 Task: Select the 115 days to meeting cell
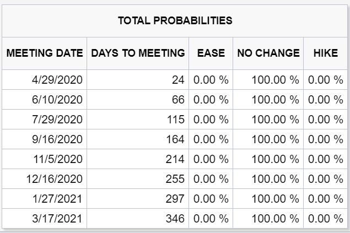point(138,120)
